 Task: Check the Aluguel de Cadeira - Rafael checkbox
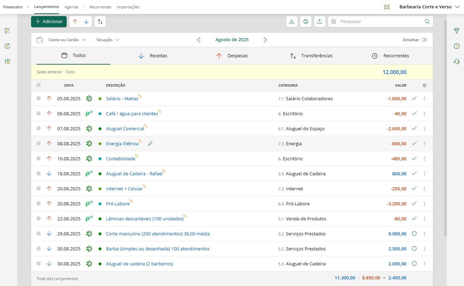(38, 174)
